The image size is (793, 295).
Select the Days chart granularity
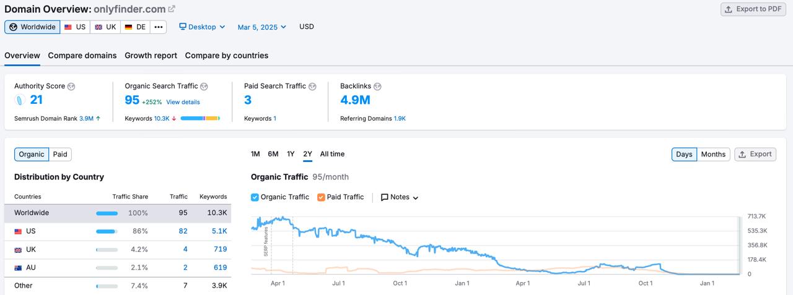(684, 155)
